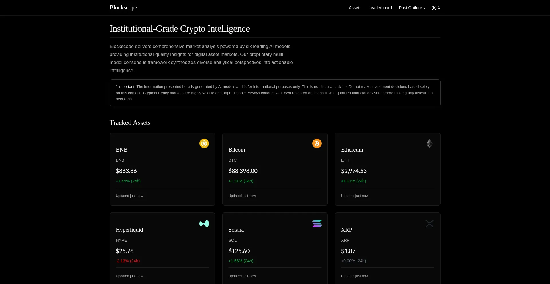Click the Ethereum diamond icon
The height and width of the screenshot is (284, 550).
click(429, 143)
